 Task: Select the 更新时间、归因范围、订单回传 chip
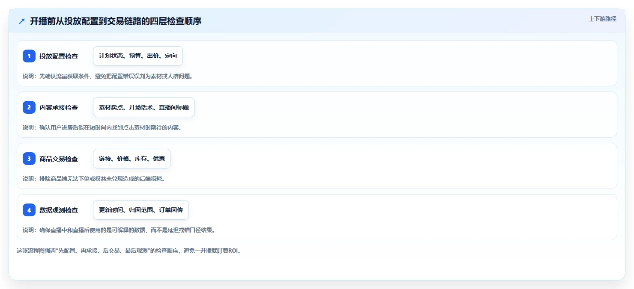(x=141, y=210)
